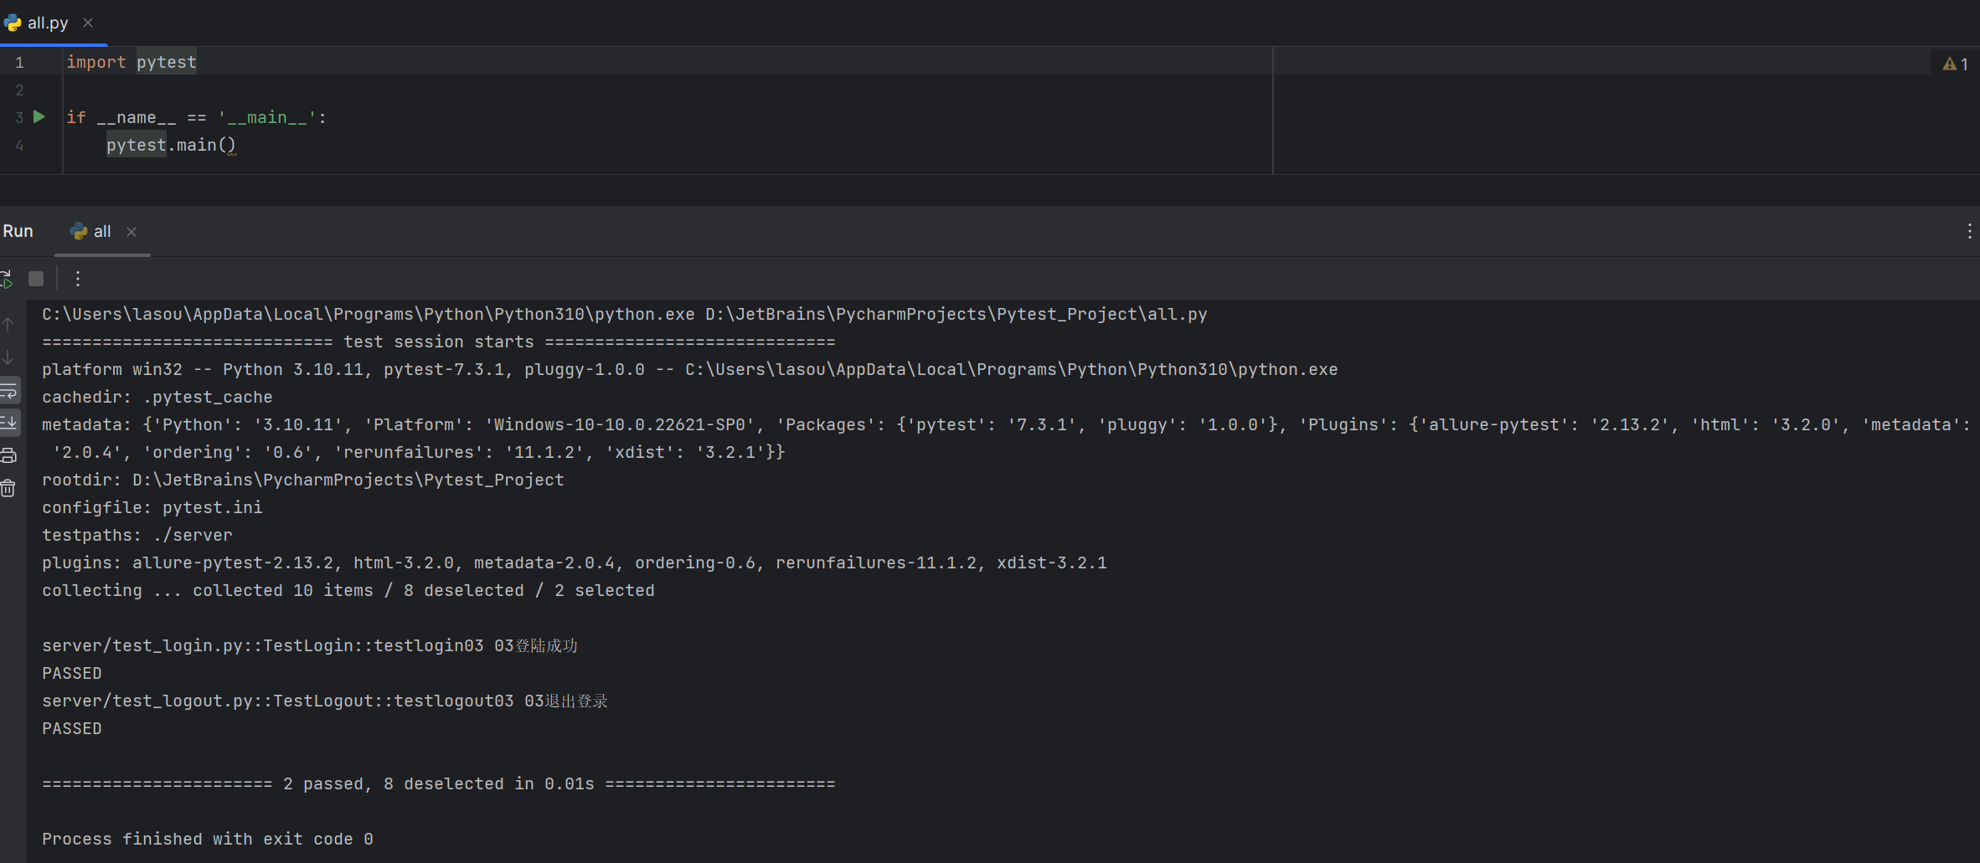Select the 'all' run configuration tab
The height and width of the screenshot is (863, 1980).
point(101,231)
